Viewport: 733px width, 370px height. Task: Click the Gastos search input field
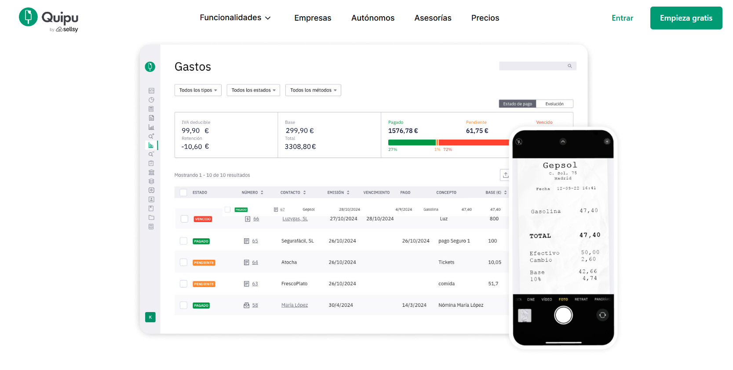click(x=537, y=66)
